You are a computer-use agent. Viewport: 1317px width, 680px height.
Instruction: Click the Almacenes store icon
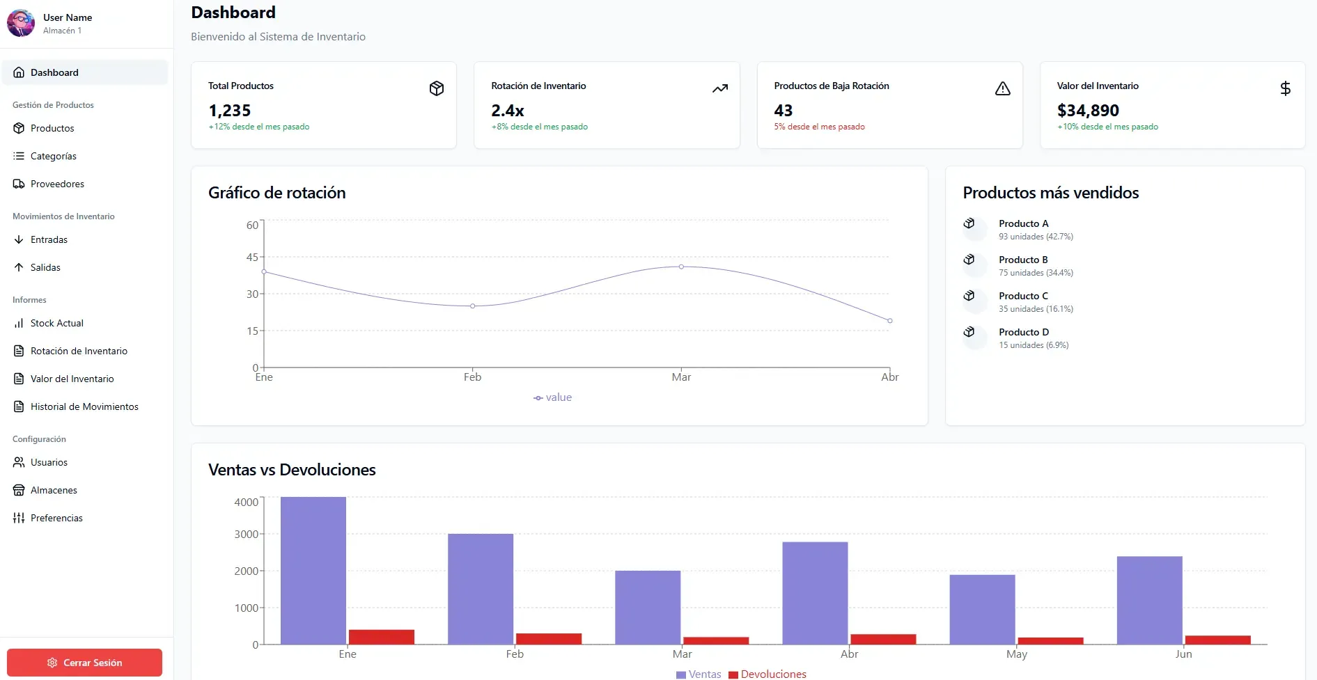click(x=19, y=490)
